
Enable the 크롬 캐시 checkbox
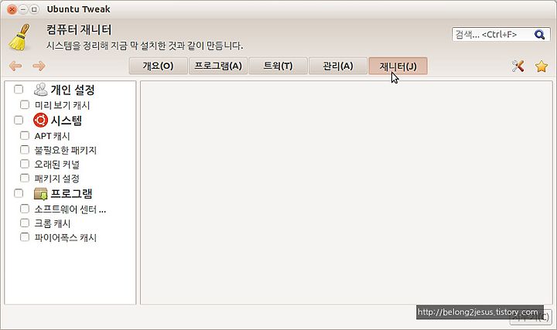click(x=25, y=223)
